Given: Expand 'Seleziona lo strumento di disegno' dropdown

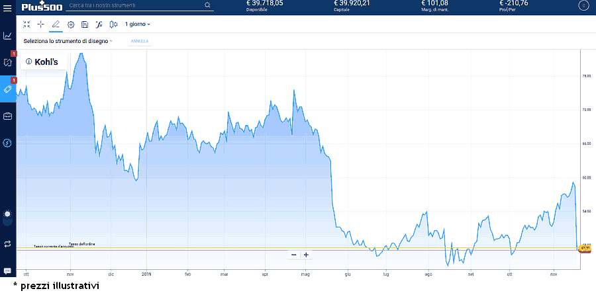Looking at the screenshot, I should coord(68,41).
